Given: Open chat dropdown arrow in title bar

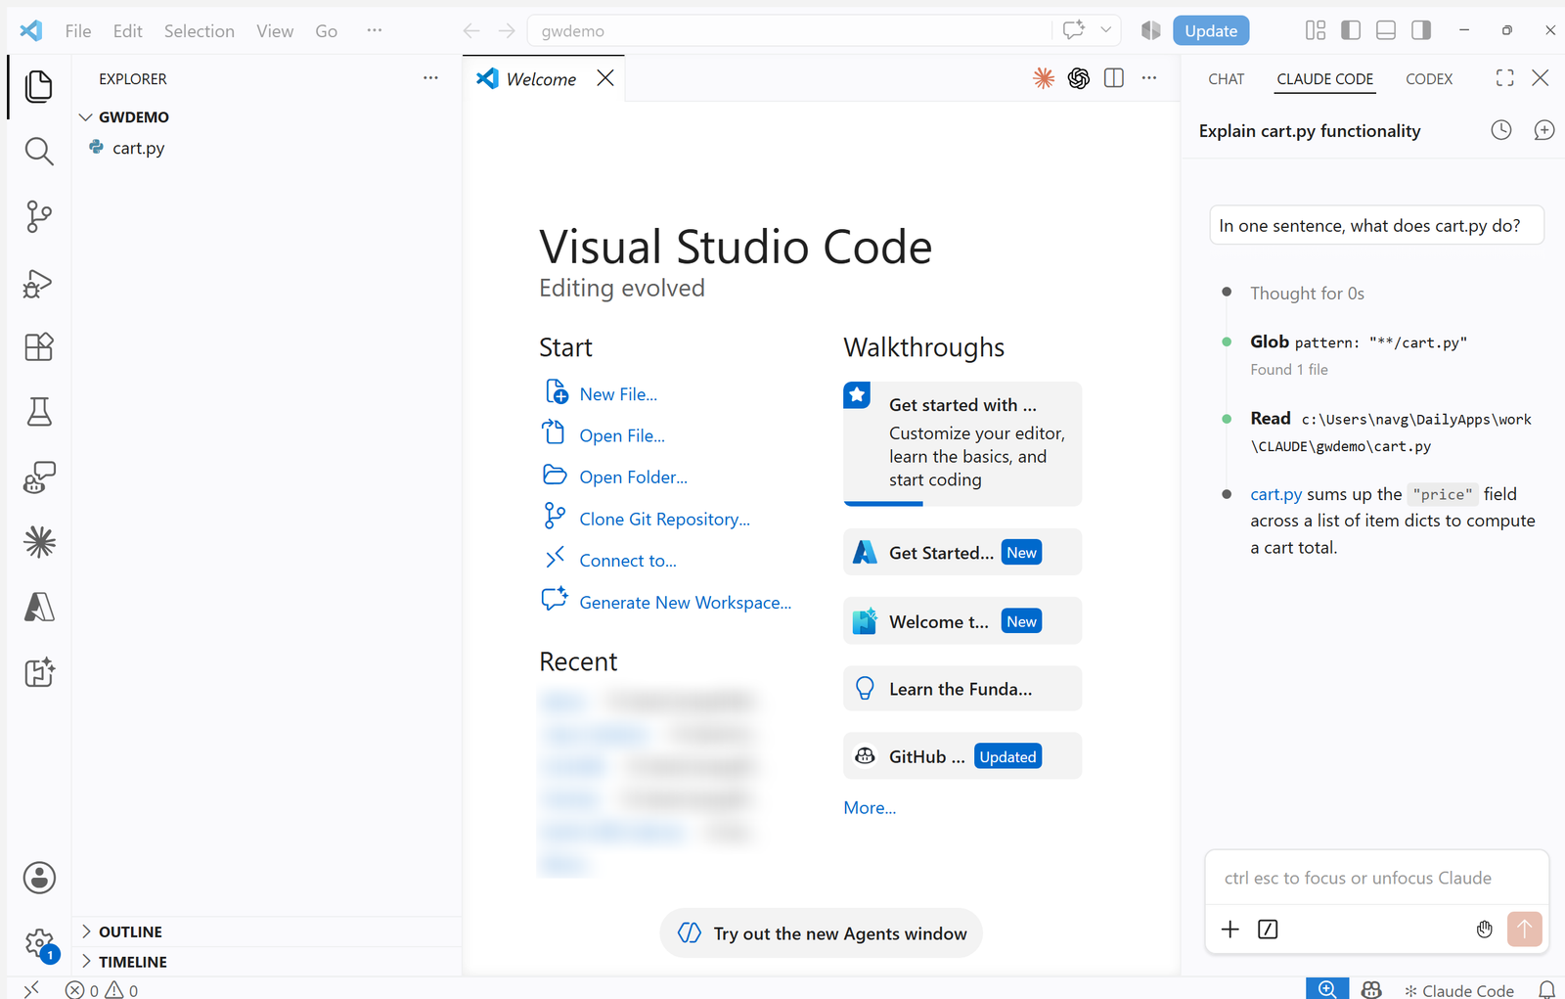Looking at the screenshot, I should [x=1106, y=30].
